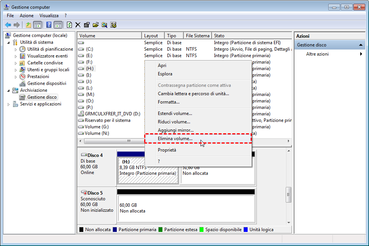Toggle the Show/Hide Console Tree icon
Image resolution: width=369 pixels, height=246 pixels.
coord(37,25)
